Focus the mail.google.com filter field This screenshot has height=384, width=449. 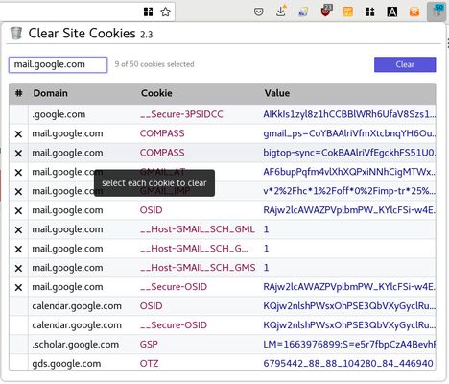click(58, 64)
